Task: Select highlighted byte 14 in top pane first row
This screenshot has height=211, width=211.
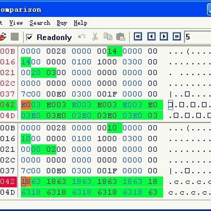Action: (112, 51)
